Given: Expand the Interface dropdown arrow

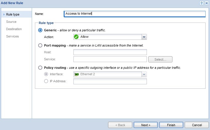Looking at the screenshot, I should (144, 74).
